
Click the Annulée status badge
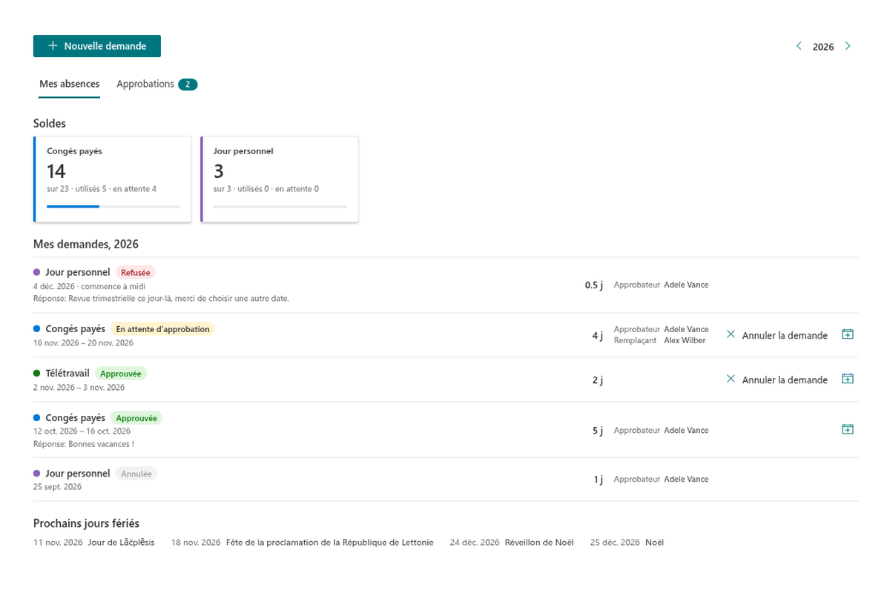(136, 474)
